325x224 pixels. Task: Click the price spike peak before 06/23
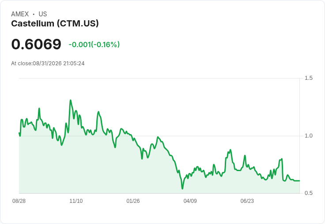230,149
